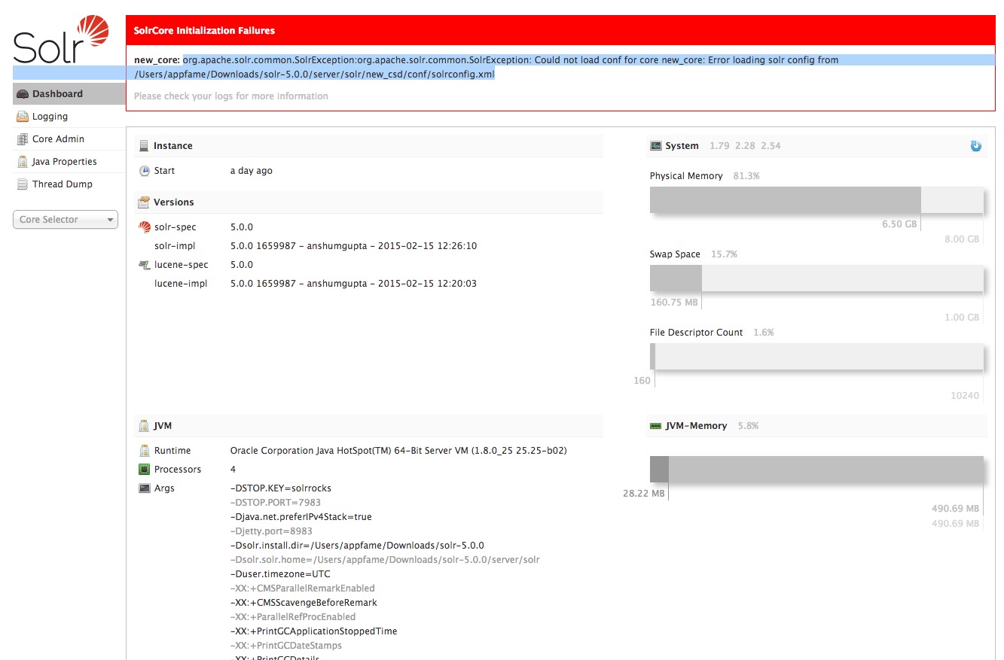Open the Core Selector dropdown
The width and height of the screenshot is (1004, 660).
pos(66,220)
